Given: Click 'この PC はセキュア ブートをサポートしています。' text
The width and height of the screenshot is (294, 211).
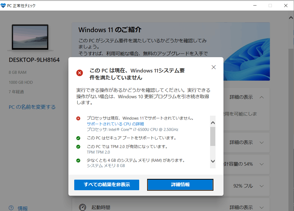Looking at the screenshot, I should click(132, 138).
